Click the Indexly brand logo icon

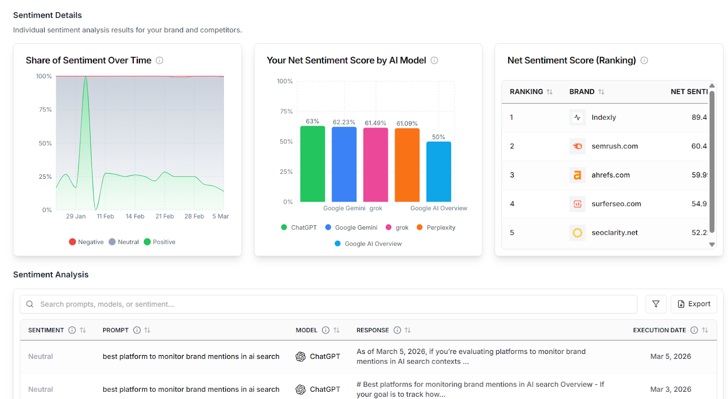pyautogui.click(x=577, y=117)
